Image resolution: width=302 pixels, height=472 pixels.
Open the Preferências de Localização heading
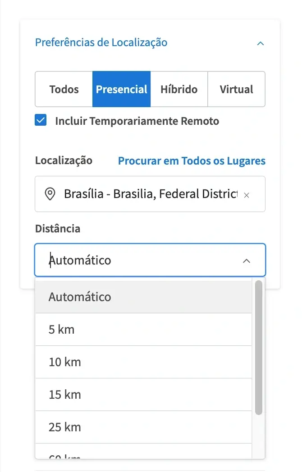tap(101, 42)
